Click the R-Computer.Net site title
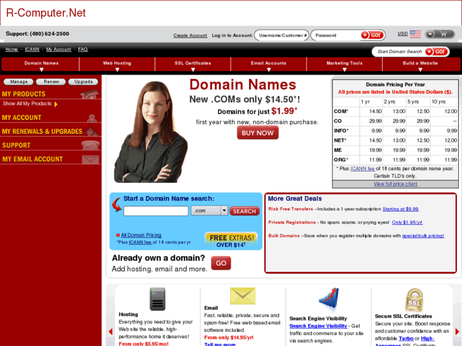Image resolution: width=462 pixels, height=346 pixels. pos(46,13)
